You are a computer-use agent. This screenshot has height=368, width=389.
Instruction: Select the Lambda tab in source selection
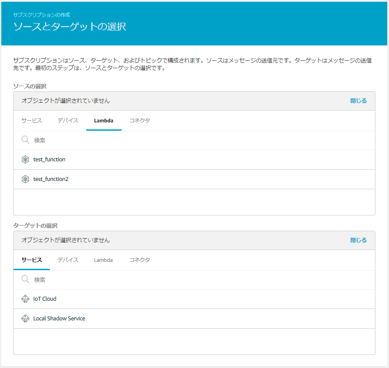(104, 121)
